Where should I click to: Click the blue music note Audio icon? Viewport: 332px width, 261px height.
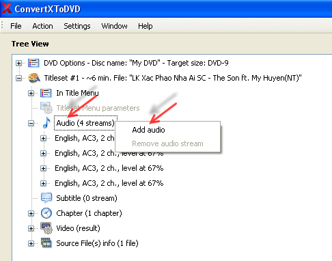[x=46, y=123]
